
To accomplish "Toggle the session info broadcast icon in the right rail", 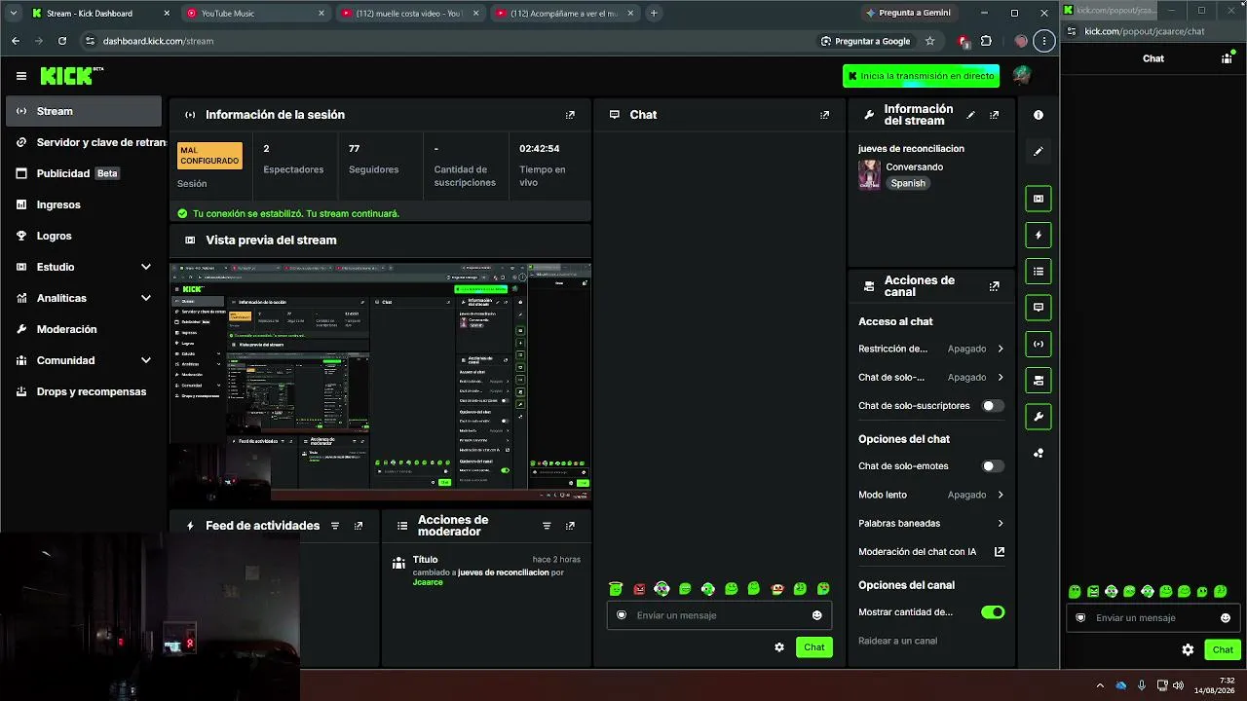I will pos(1039,344).
